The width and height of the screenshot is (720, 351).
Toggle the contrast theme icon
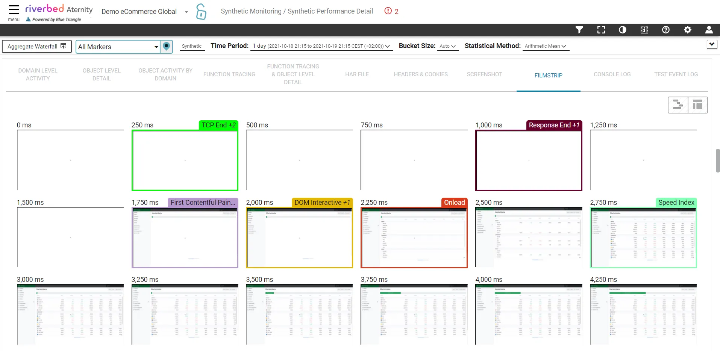[623, 30]
